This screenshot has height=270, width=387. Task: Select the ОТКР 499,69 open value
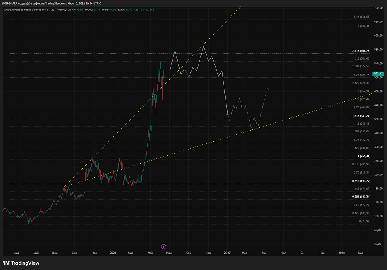point(75,10)
